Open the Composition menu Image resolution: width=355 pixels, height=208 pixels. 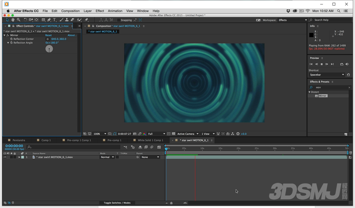(x=70, y=11)
